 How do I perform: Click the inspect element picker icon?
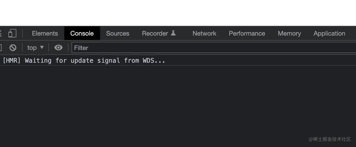click(1, 33)
